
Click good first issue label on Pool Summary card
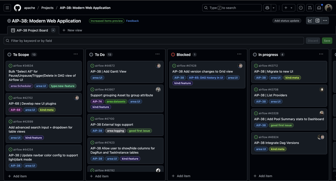pyautogui.click(x=281, y=125)
